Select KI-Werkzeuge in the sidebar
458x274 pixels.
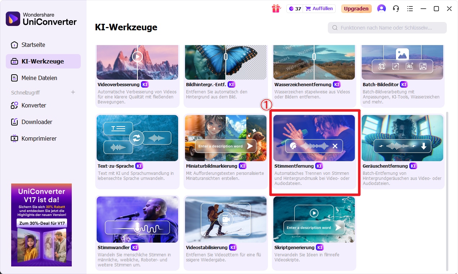(43, 61)
